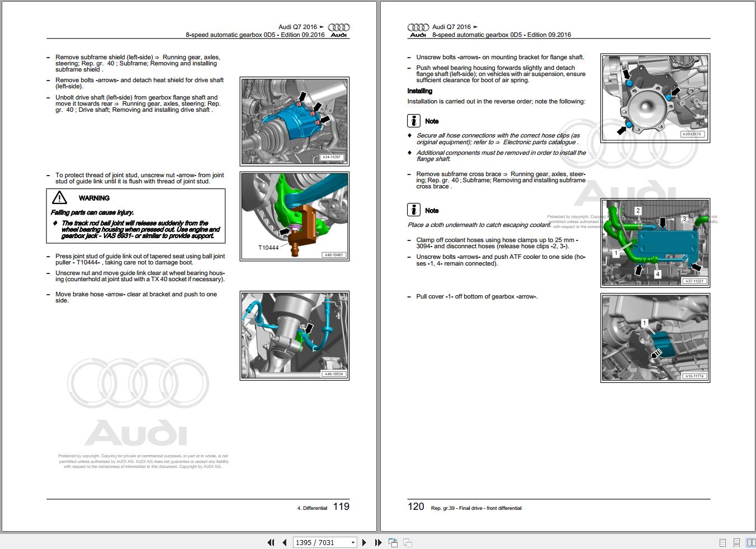Switch to two-page facing view

751,542
